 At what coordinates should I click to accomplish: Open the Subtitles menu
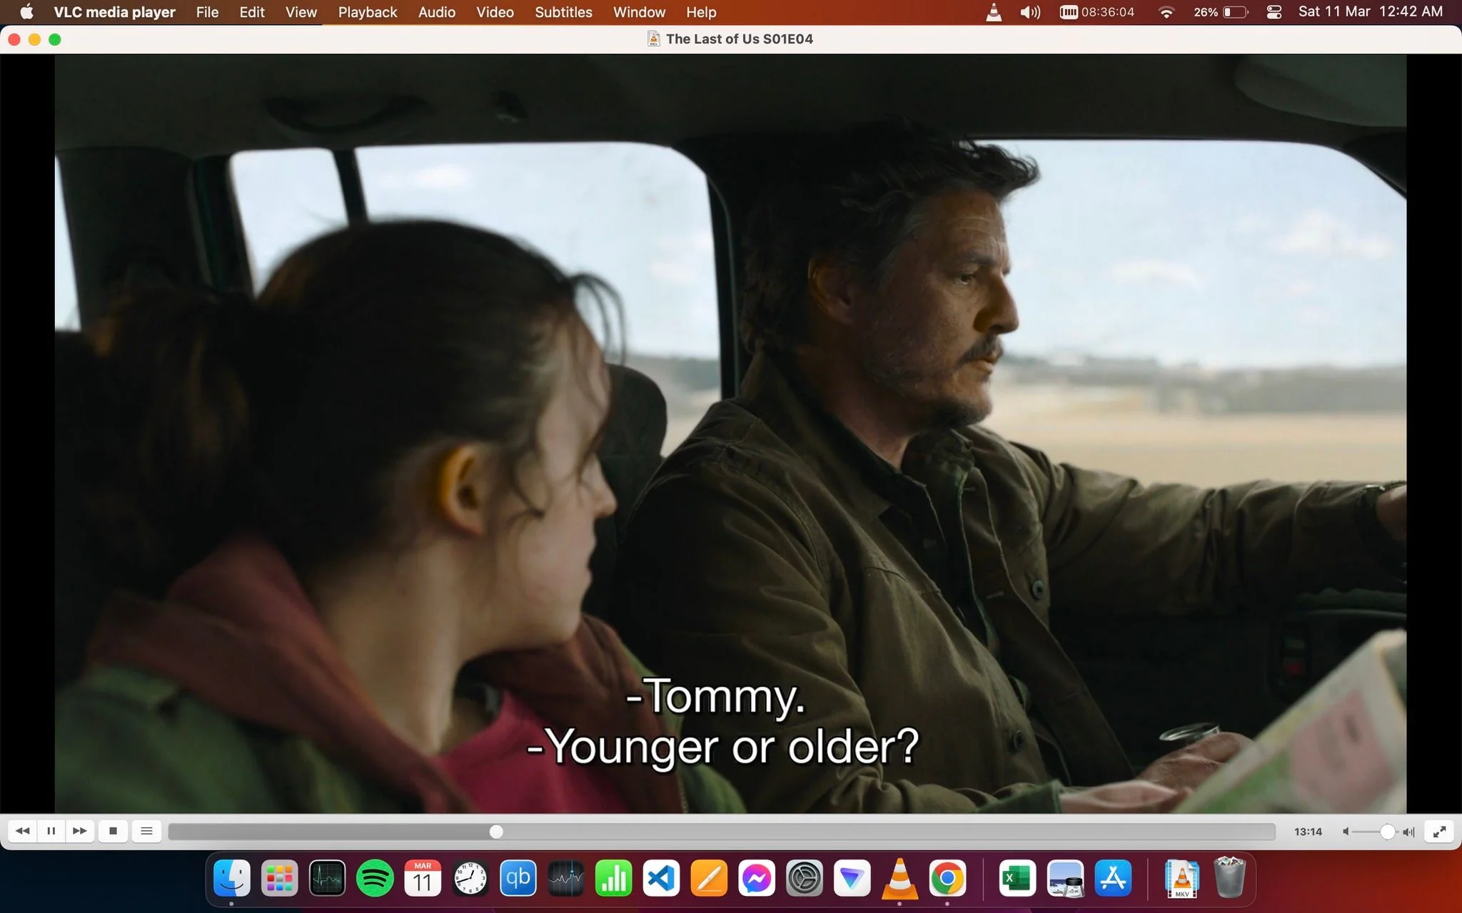point(563,12)
